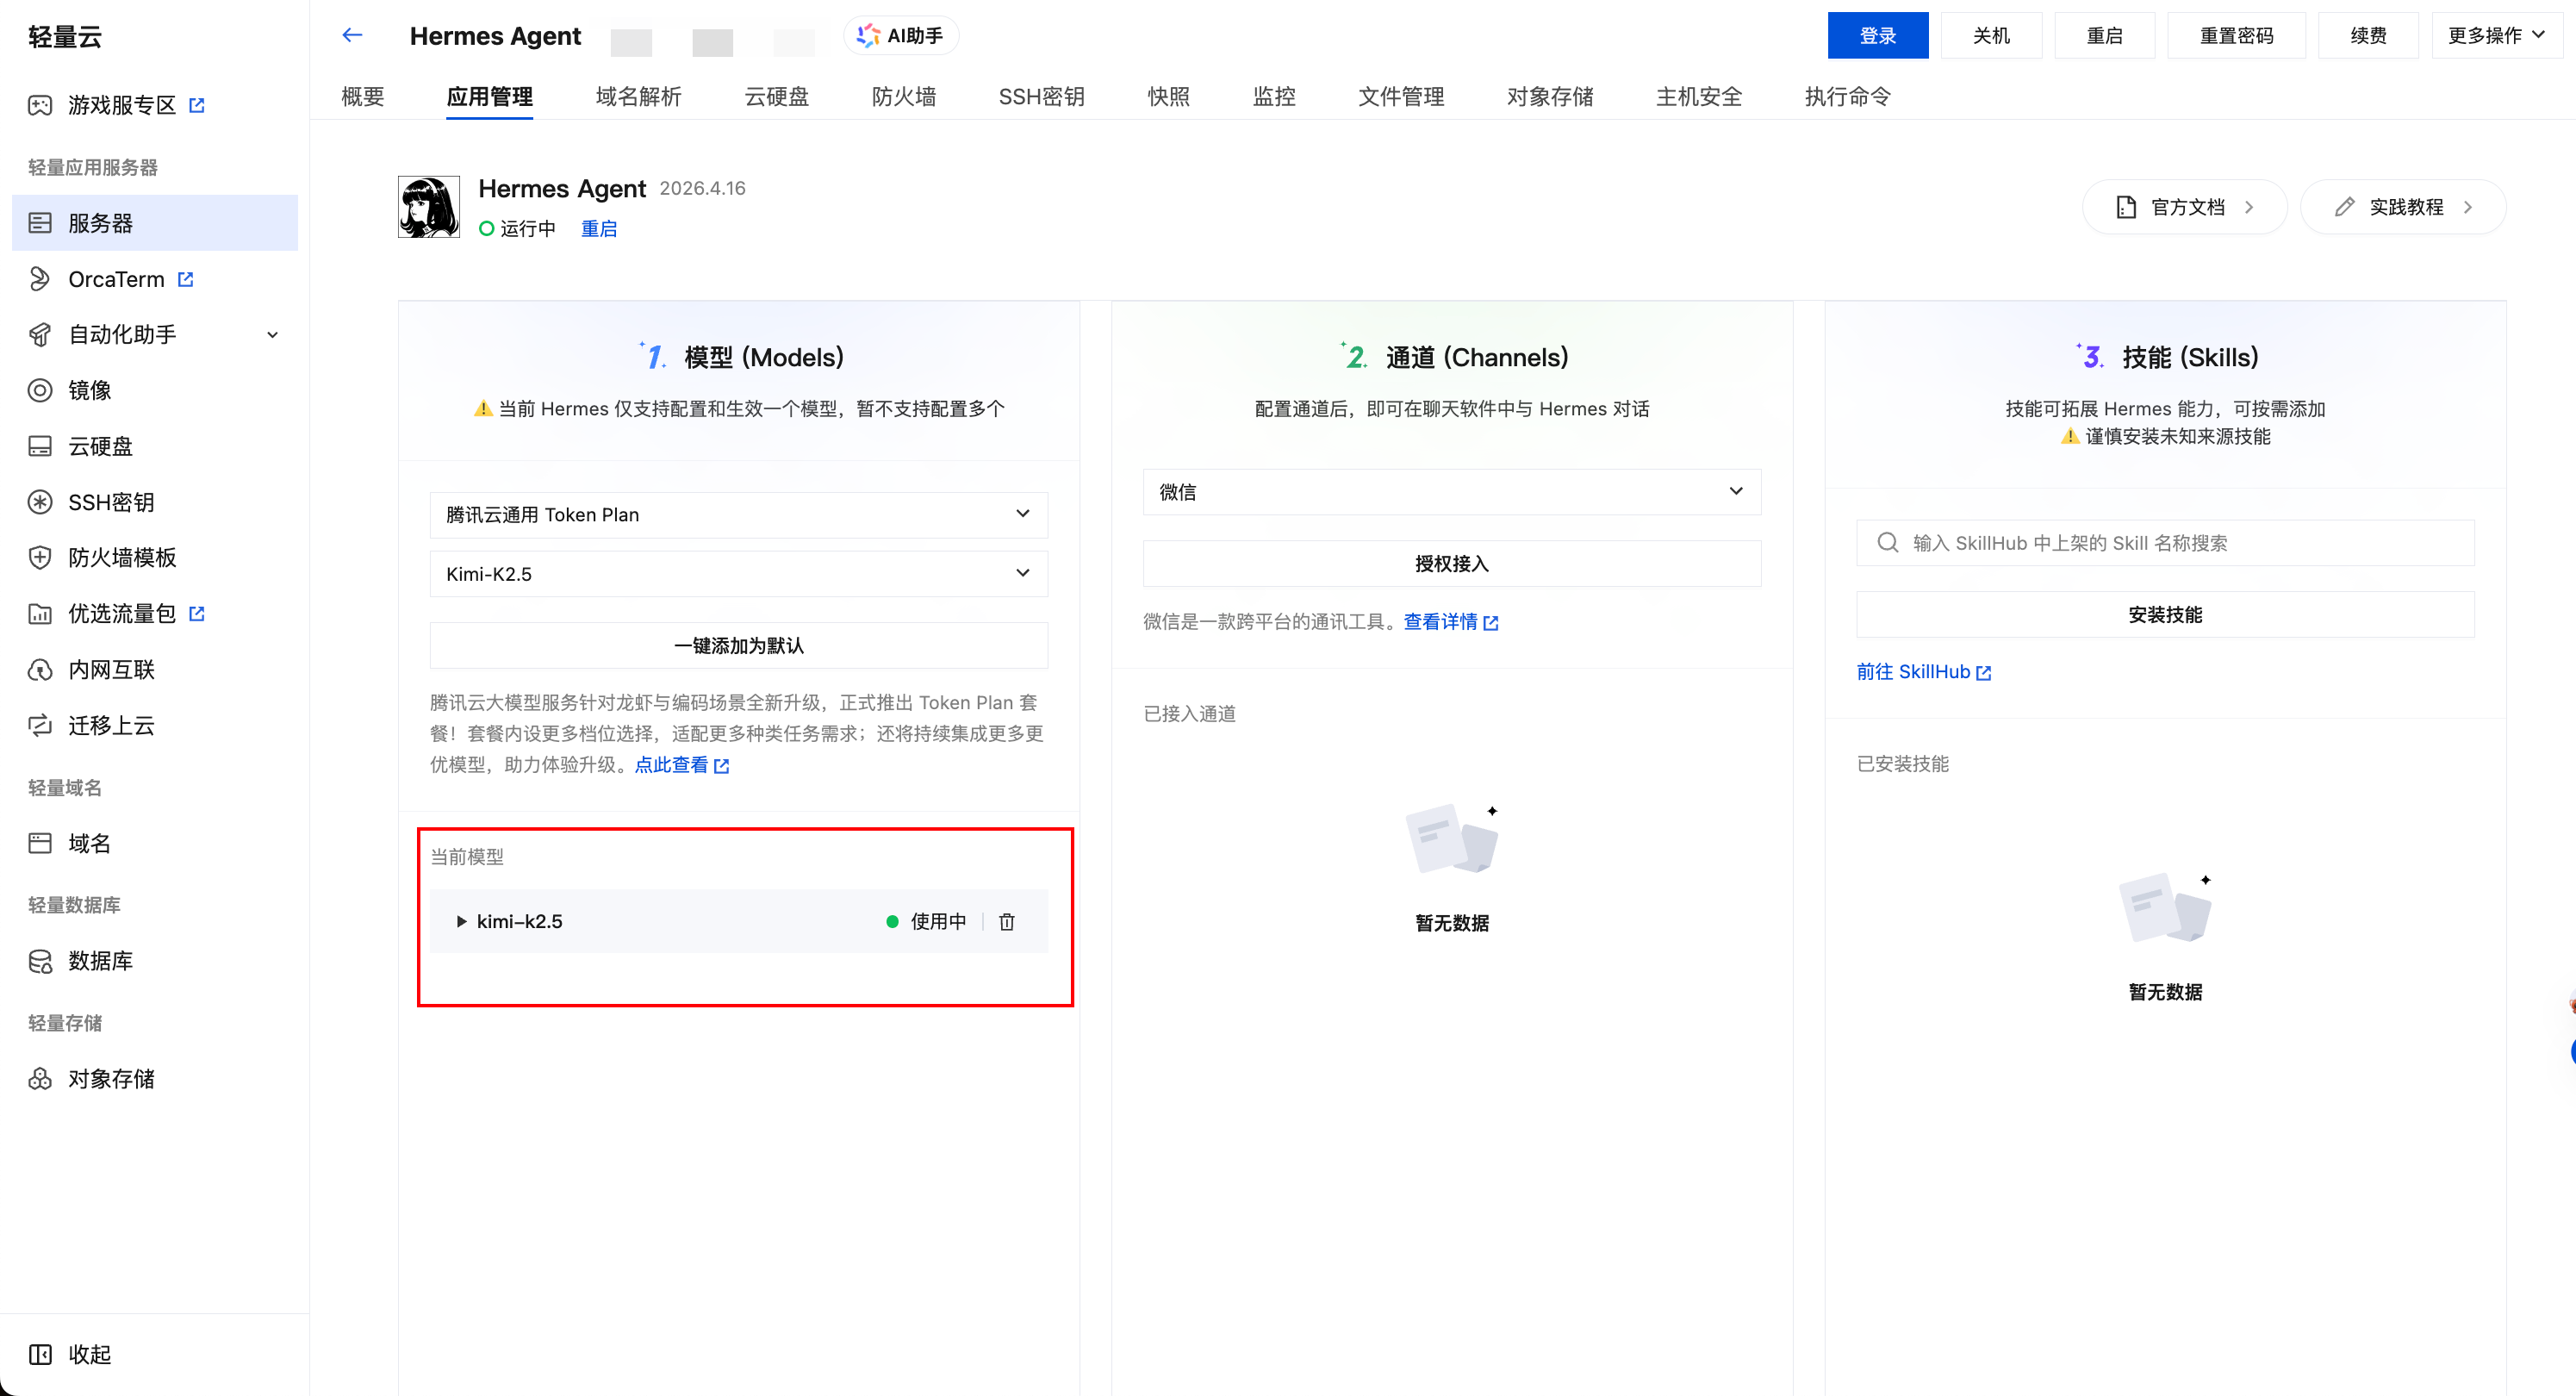Switch to the 文件管理 tab

(1401, 96)
